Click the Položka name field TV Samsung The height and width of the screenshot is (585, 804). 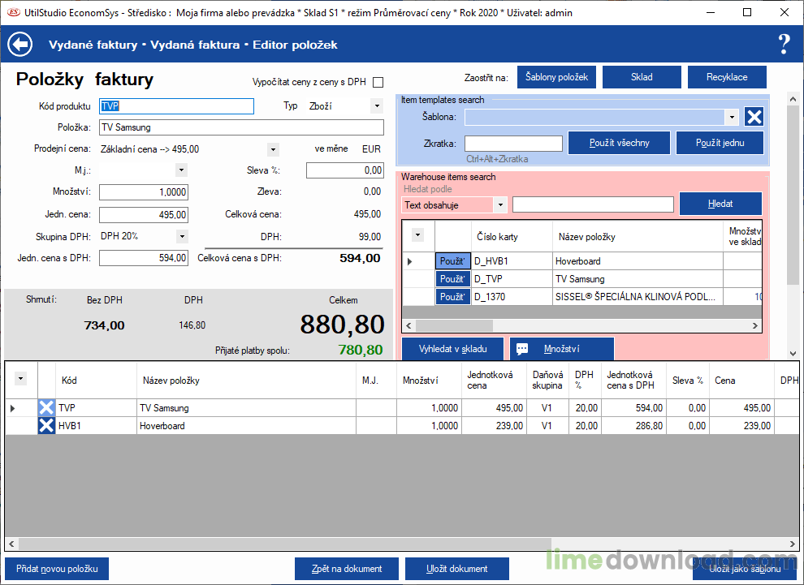pos(241,127)
